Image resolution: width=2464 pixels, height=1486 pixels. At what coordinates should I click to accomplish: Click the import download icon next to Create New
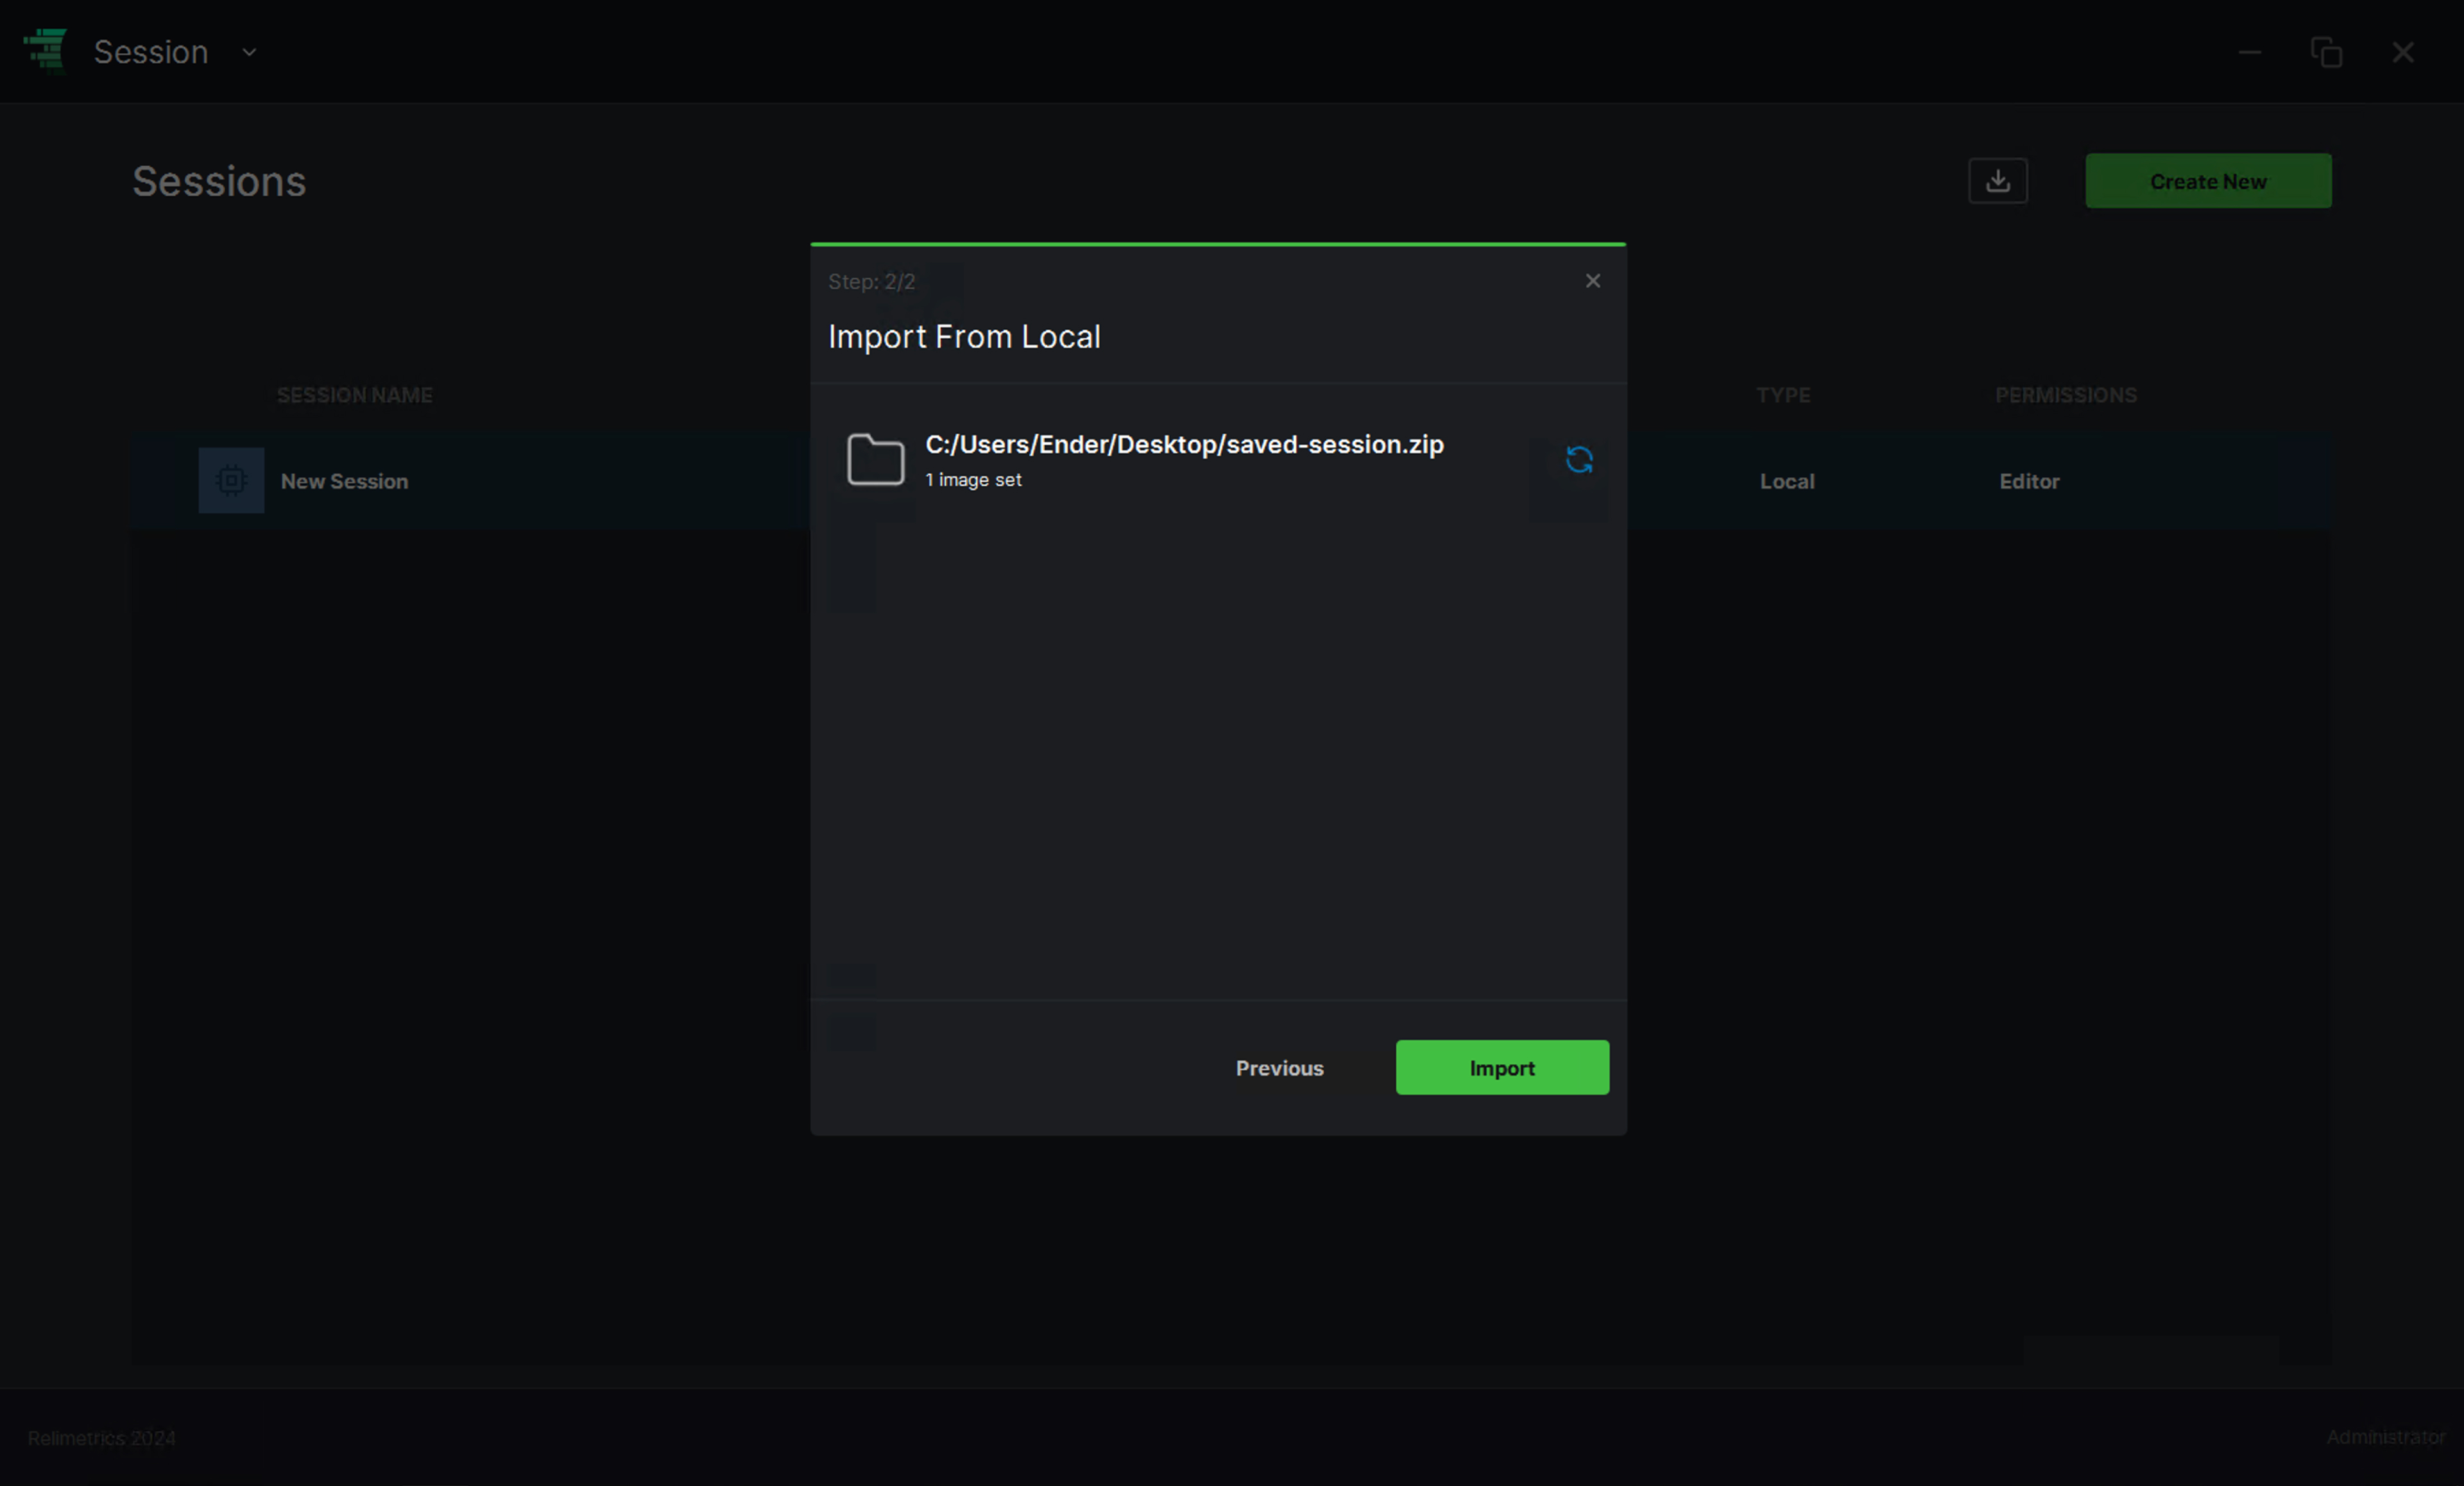[x=1998, y=181]
